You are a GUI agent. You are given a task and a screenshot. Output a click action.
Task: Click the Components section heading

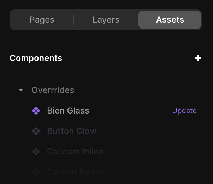36,58
